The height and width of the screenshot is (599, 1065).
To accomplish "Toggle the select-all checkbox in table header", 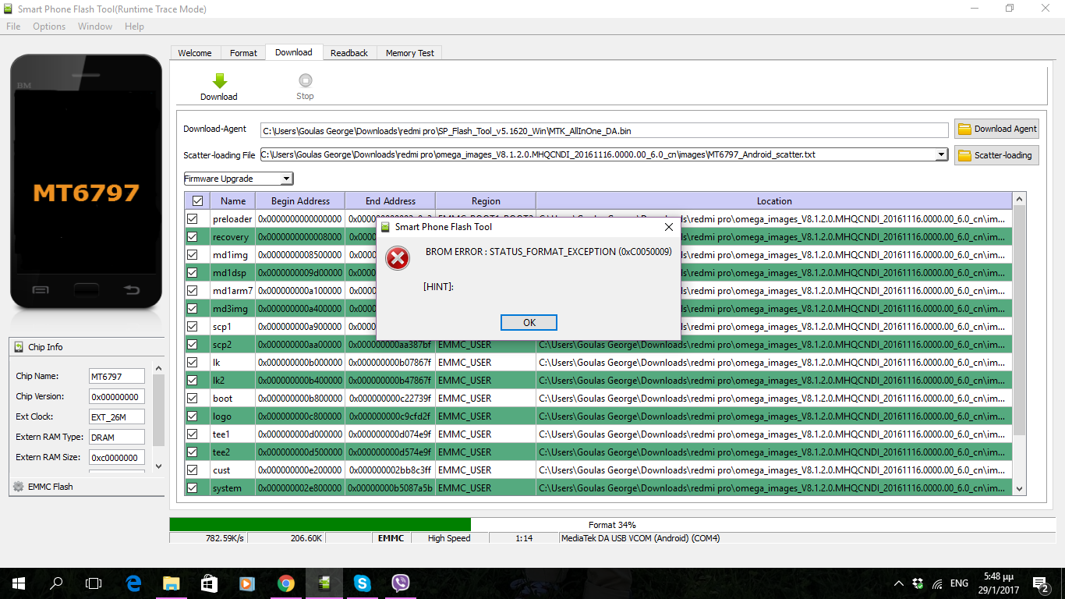I will [x=197, y=201].
